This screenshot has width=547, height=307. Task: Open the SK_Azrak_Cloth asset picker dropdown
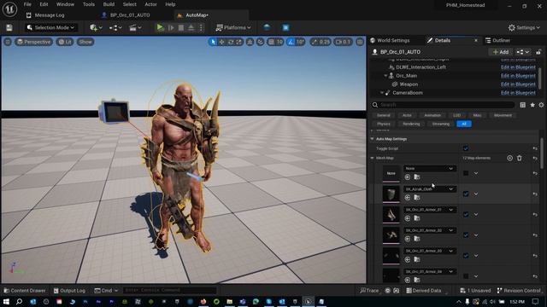429,189
